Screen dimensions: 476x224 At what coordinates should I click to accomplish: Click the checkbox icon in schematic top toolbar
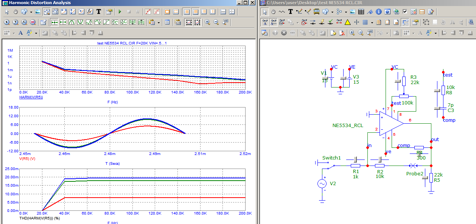tap(405, 12)
